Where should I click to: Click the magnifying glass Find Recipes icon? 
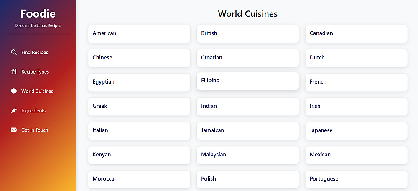click(x=14, y=52)
